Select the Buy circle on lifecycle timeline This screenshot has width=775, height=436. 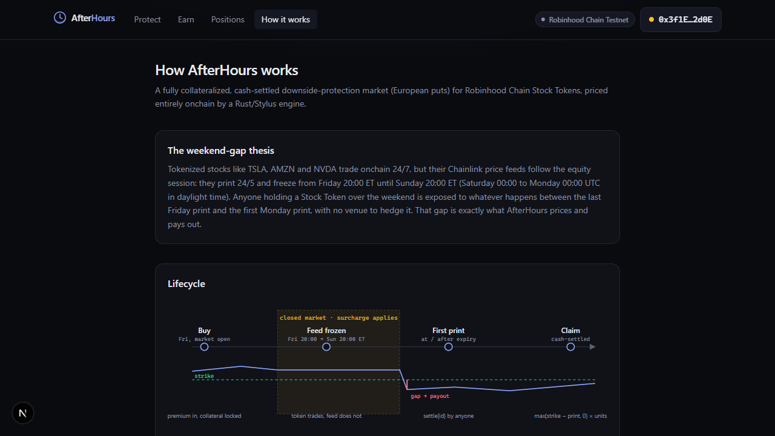tap(204, 347)
